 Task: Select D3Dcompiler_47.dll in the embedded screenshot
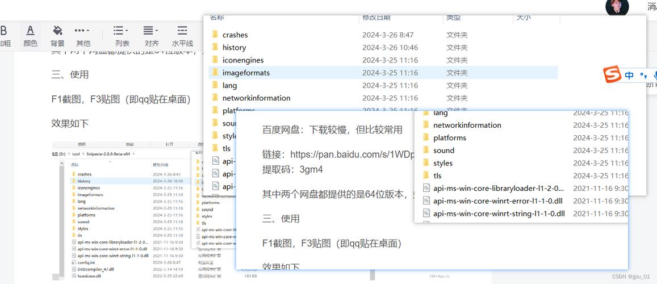point(95,269)
